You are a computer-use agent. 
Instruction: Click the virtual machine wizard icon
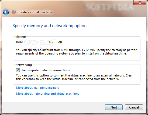tap(14, 12)
